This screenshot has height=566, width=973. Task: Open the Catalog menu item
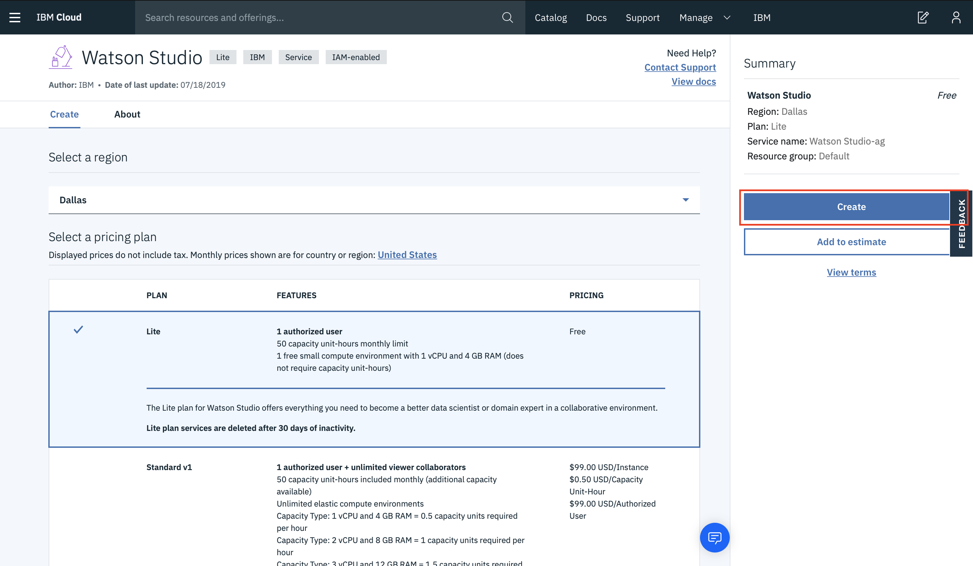[551, 17]
